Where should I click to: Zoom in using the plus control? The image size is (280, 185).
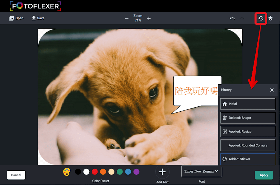click(149, 18)
